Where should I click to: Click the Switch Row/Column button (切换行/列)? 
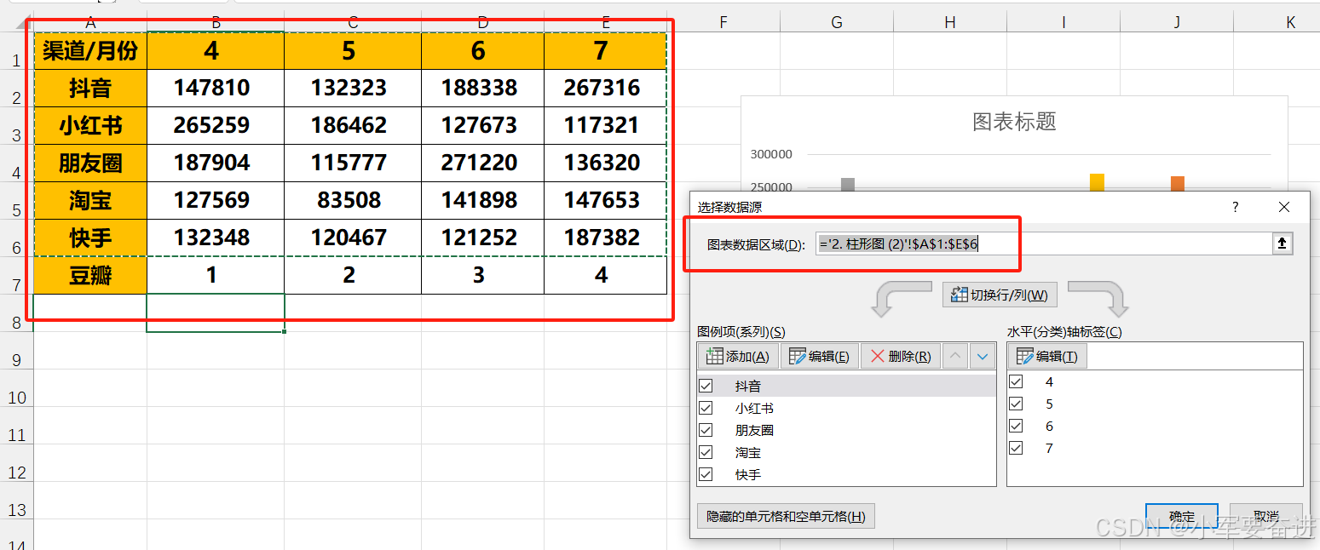point(1000,295)
